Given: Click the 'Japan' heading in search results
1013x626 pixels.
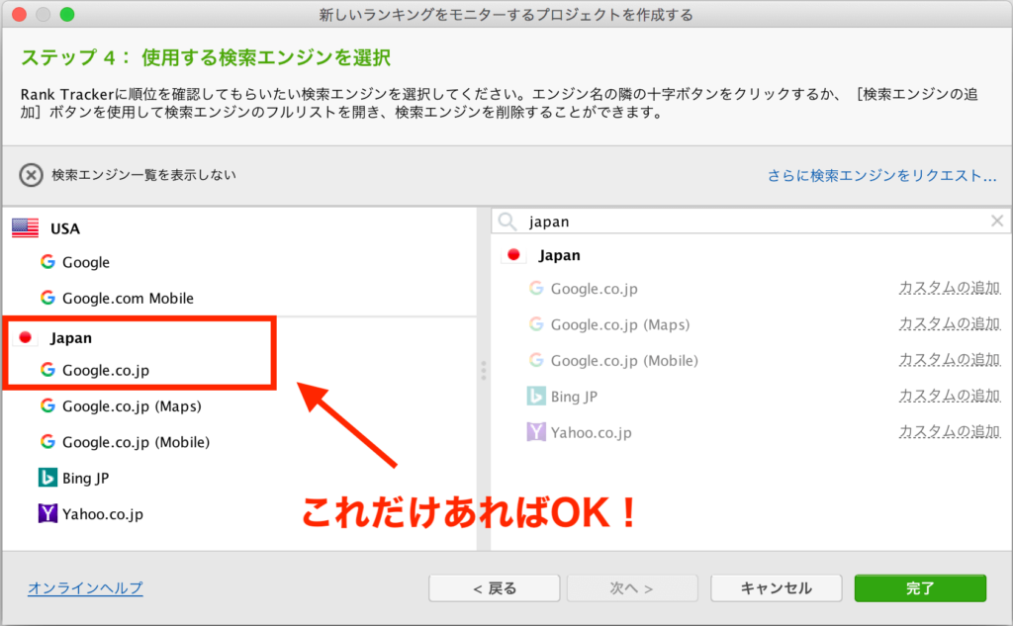Looking at the screenshot, I should pyautogui.click(x=560, y=255).
